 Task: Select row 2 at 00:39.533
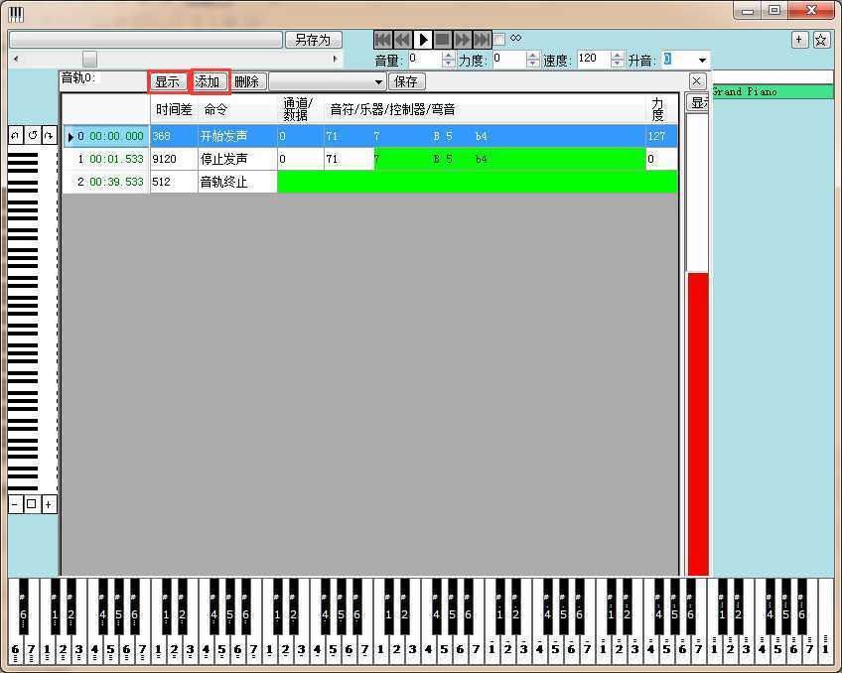[x=370, y=182]
